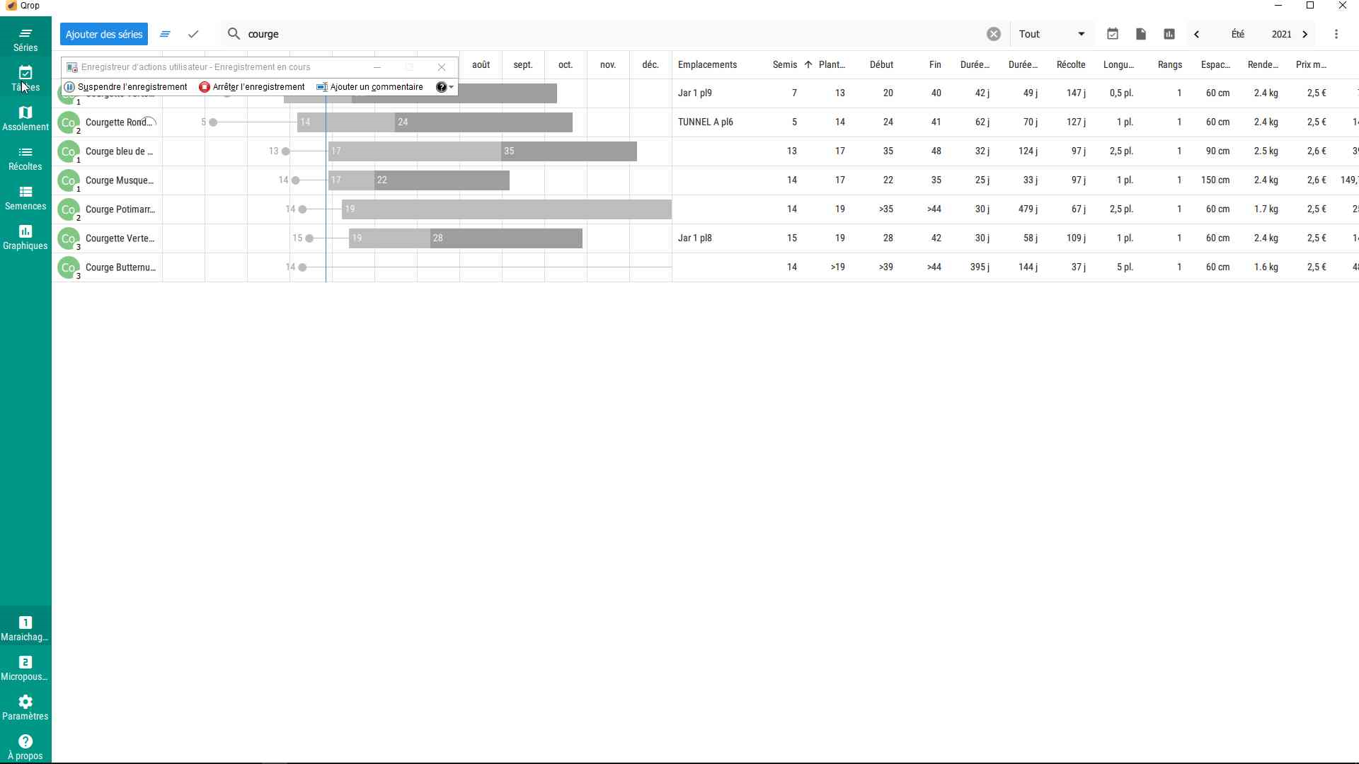Sort by Emplacements column header

pyautogui.click(x=707, y=64)
